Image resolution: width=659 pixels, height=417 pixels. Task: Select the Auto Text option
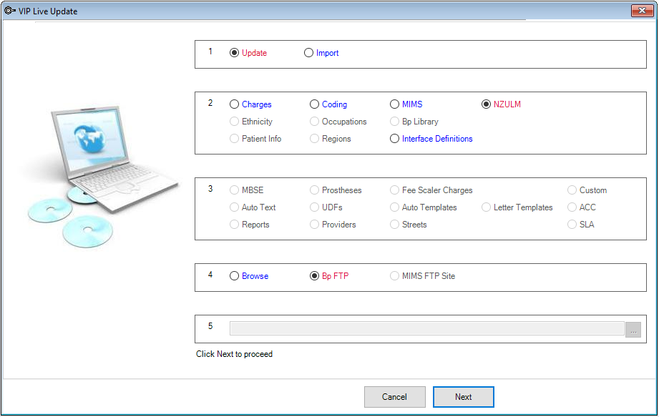(x=234, y=207)
